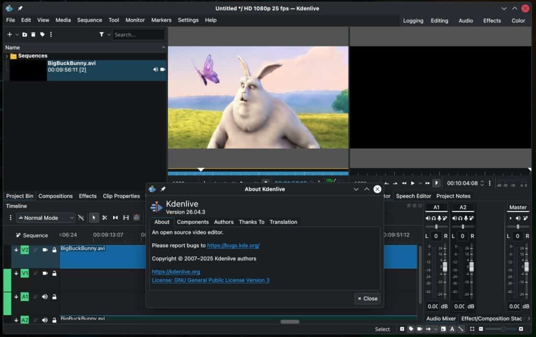Toggle the 'A' subtitle button in status bar
Screen dimensions: 536x337
452,329
